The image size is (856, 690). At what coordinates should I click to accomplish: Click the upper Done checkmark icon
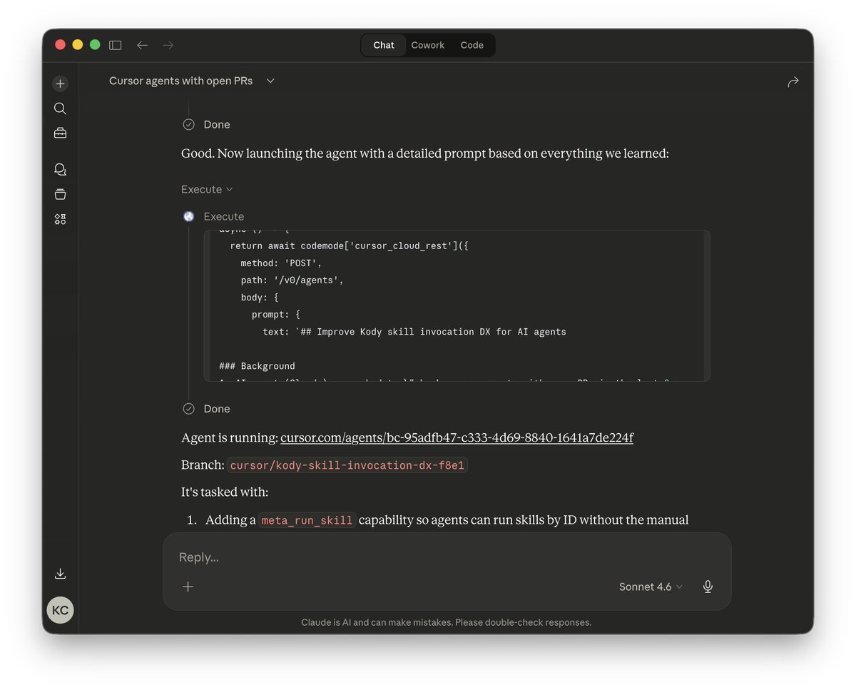coord(188,124)
